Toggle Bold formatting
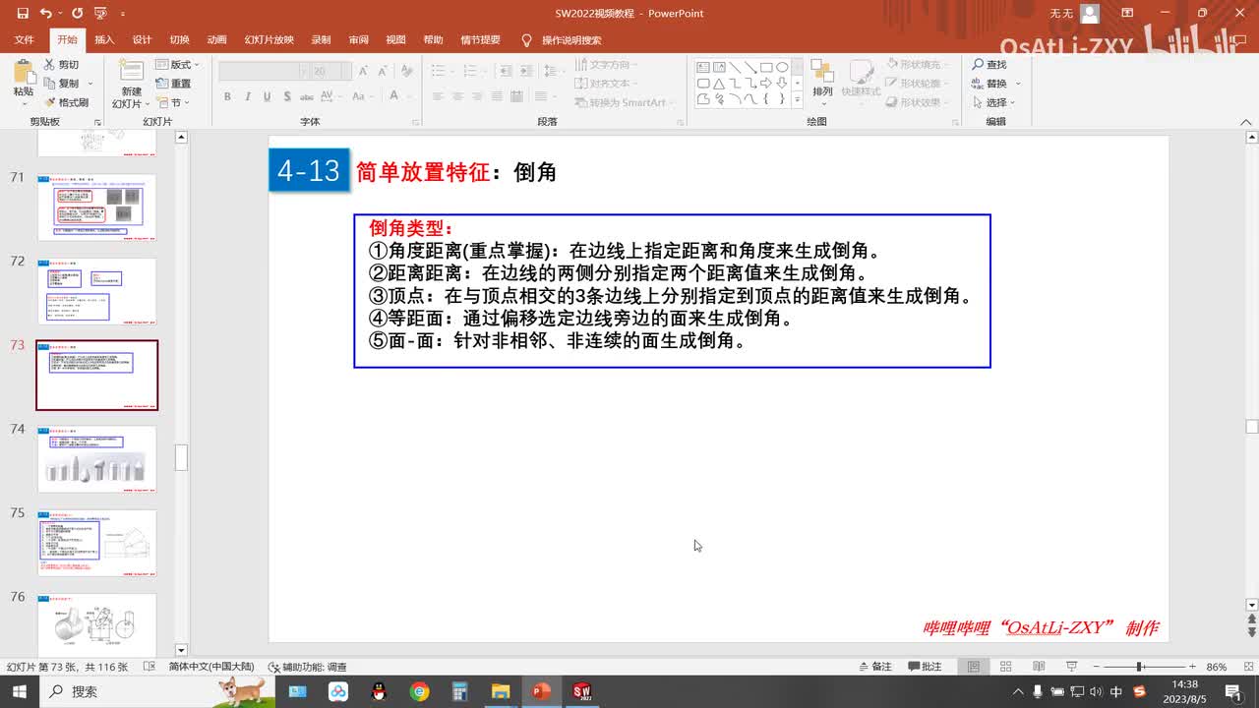Screen dimensions: 1259x708 click(x=227, y=96)
